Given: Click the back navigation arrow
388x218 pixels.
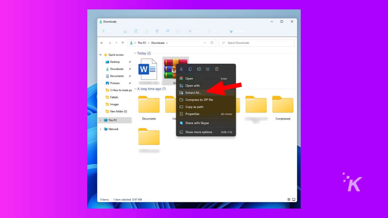Looking at the screenshot, I should [x=102, y=43].
